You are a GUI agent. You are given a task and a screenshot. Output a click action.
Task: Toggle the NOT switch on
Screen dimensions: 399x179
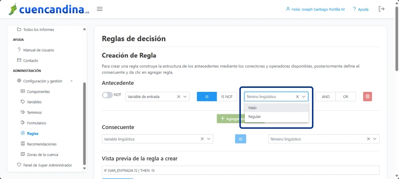tap(107, 95)
